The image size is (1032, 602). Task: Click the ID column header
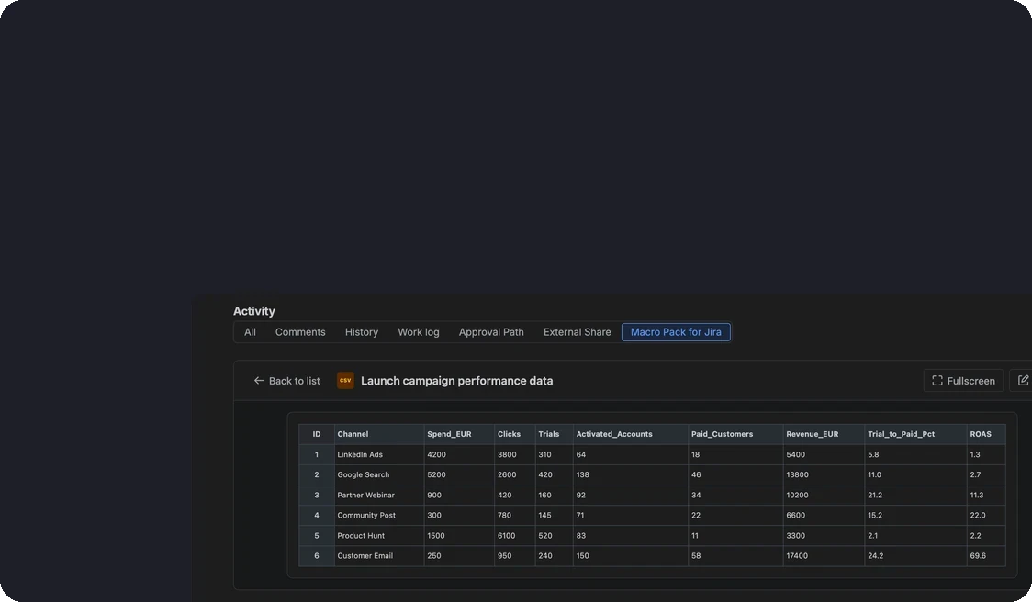click(317, 434)
